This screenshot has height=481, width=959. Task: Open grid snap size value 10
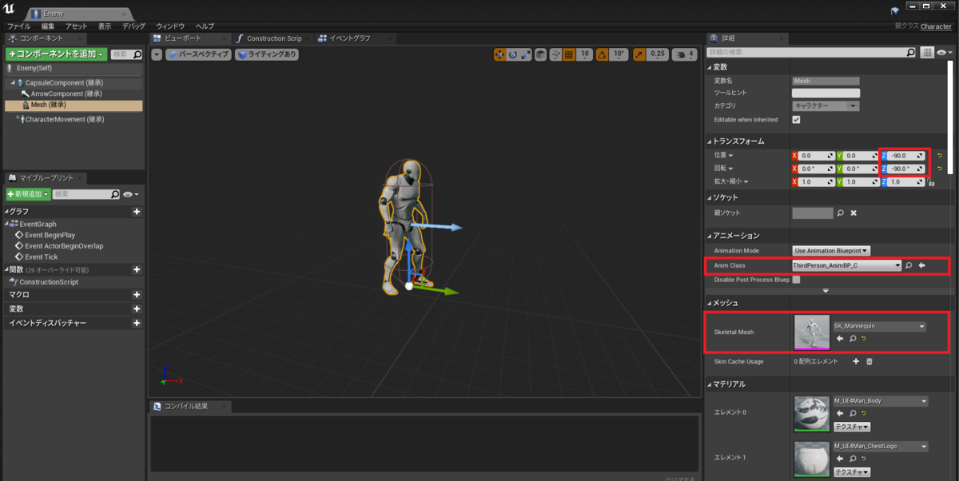tap(584, 54)
